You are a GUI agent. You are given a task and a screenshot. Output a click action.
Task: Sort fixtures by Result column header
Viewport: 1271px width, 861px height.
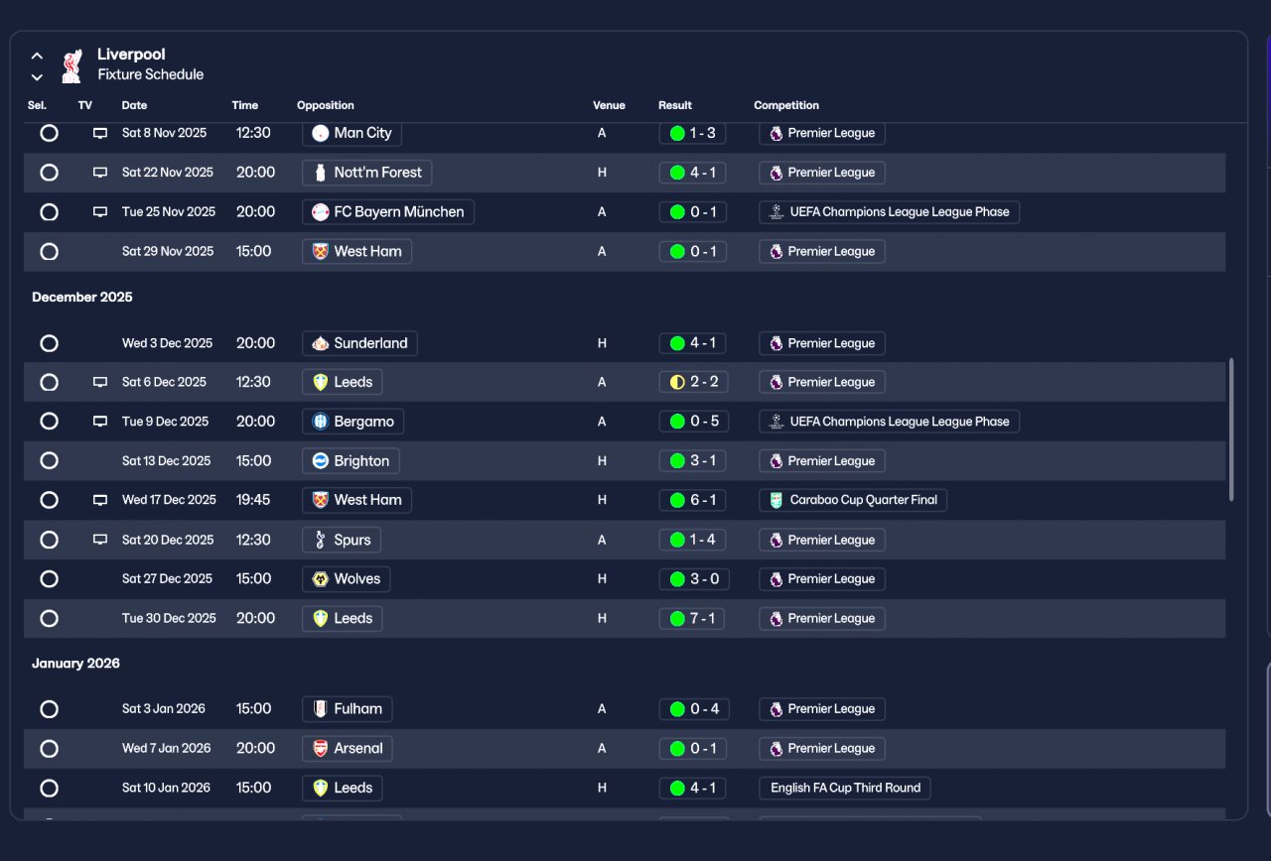tap(675, 105)
